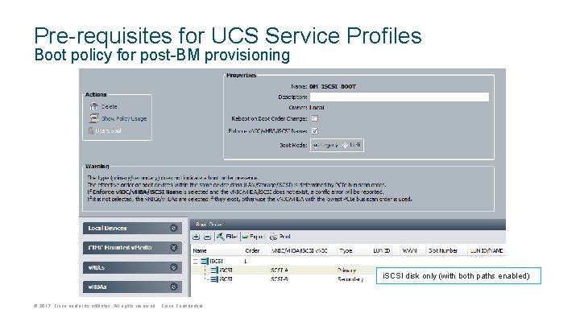580x326 pixels.
Task: Click the iSCSI-A vNIC cell
Action: click(x=280, y=270)
